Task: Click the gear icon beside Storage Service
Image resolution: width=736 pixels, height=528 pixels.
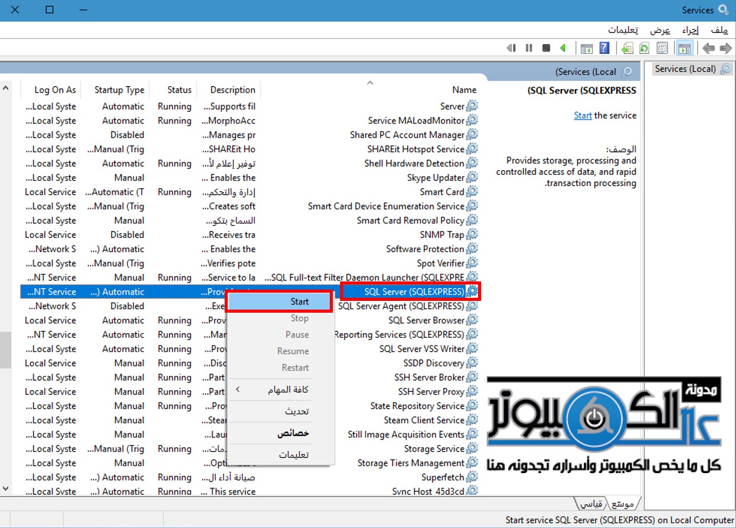Action: click(472, 449)
